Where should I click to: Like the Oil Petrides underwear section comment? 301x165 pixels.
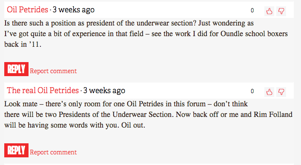click(x=269, y=11)
